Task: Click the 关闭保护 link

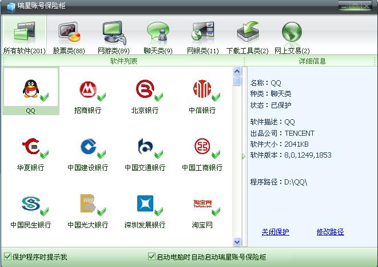Action: click(x=275, y=232)
